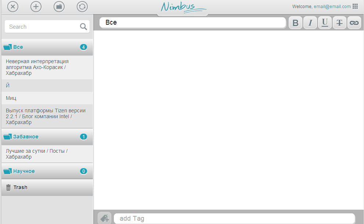Sync notes with the circular refresh icon

point(82,7)
